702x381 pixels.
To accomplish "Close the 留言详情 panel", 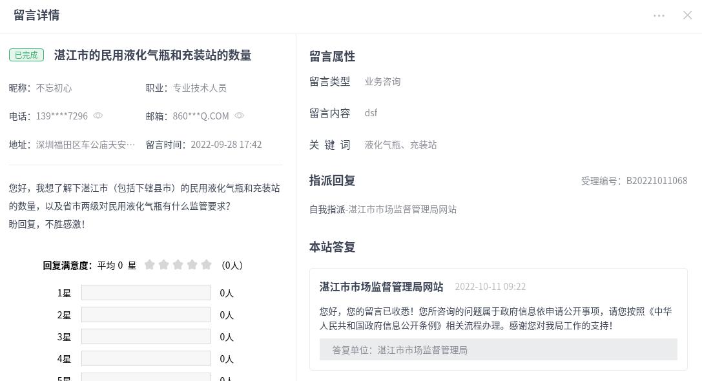I will (687, 15).
